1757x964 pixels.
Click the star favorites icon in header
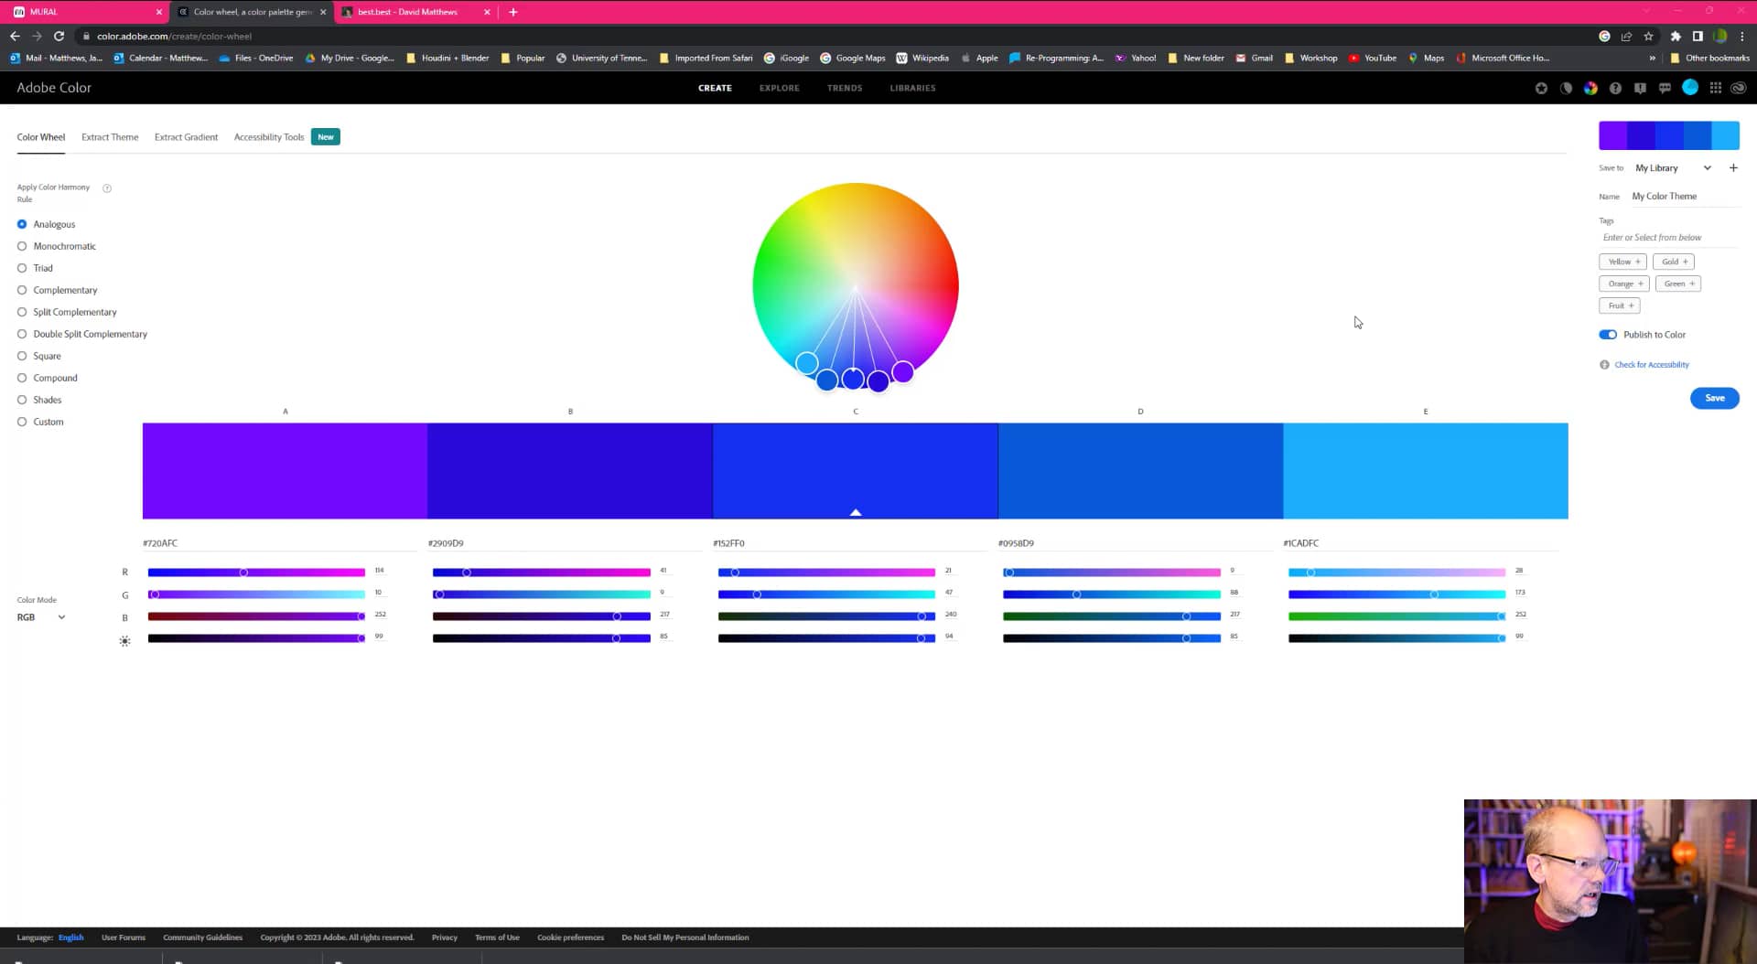(x=1541, y=88)
